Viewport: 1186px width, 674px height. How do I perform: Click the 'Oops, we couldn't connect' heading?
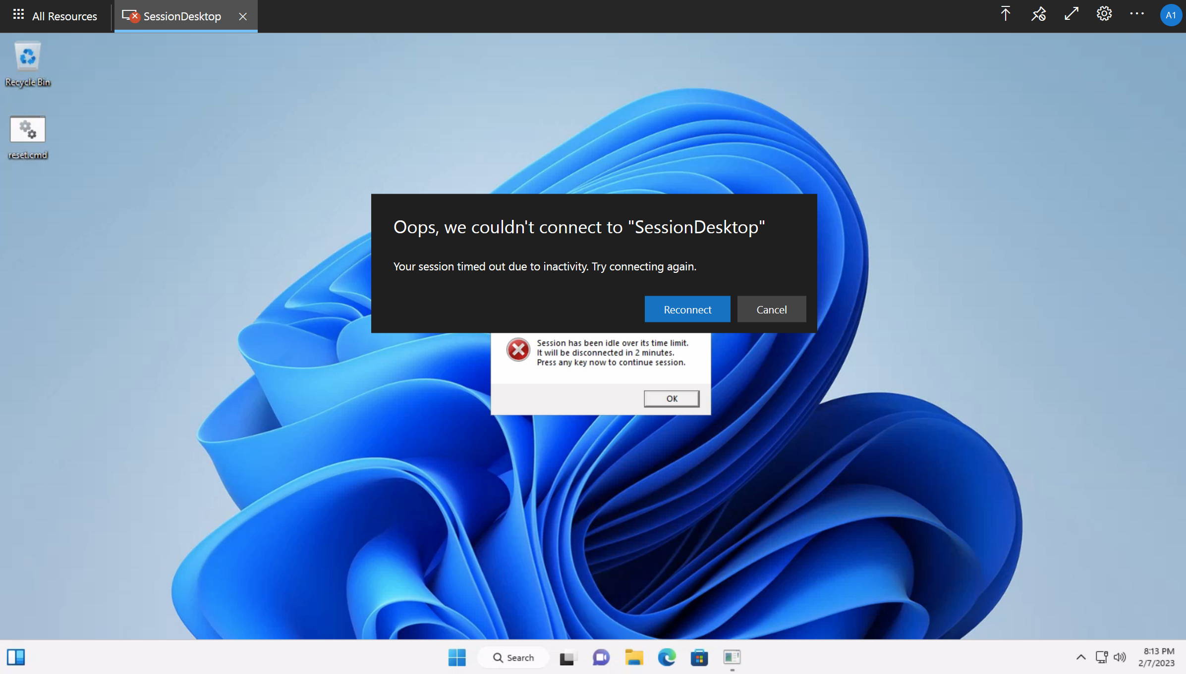579,227
